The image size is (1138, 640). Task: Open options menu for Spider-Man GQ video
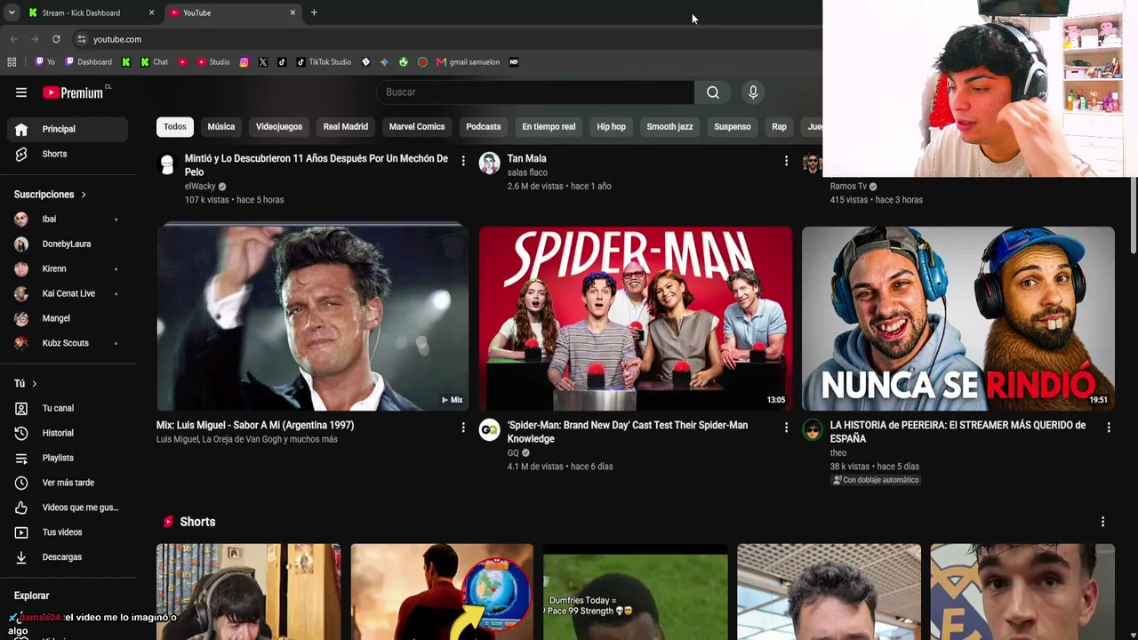click(786, 428)
